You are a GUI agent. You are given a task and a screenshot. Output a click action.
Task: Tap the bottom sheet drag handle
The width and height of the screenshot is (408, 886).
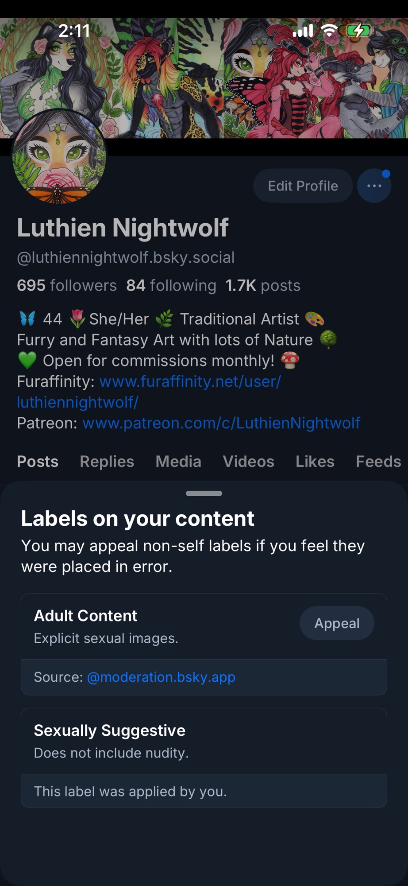(204, 494)
